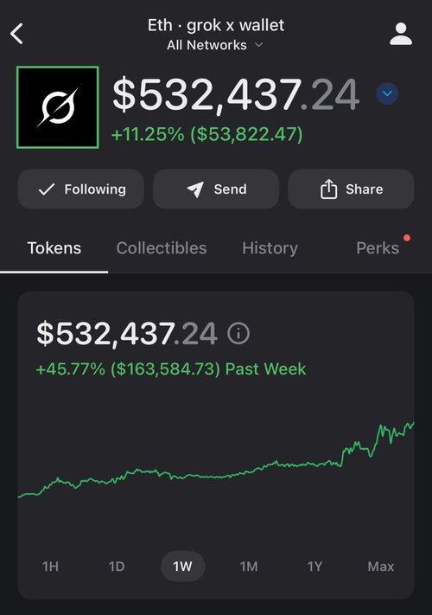Switch to the Collectibles tab
This screenshot has width=432, height=615.
point(162,248)
